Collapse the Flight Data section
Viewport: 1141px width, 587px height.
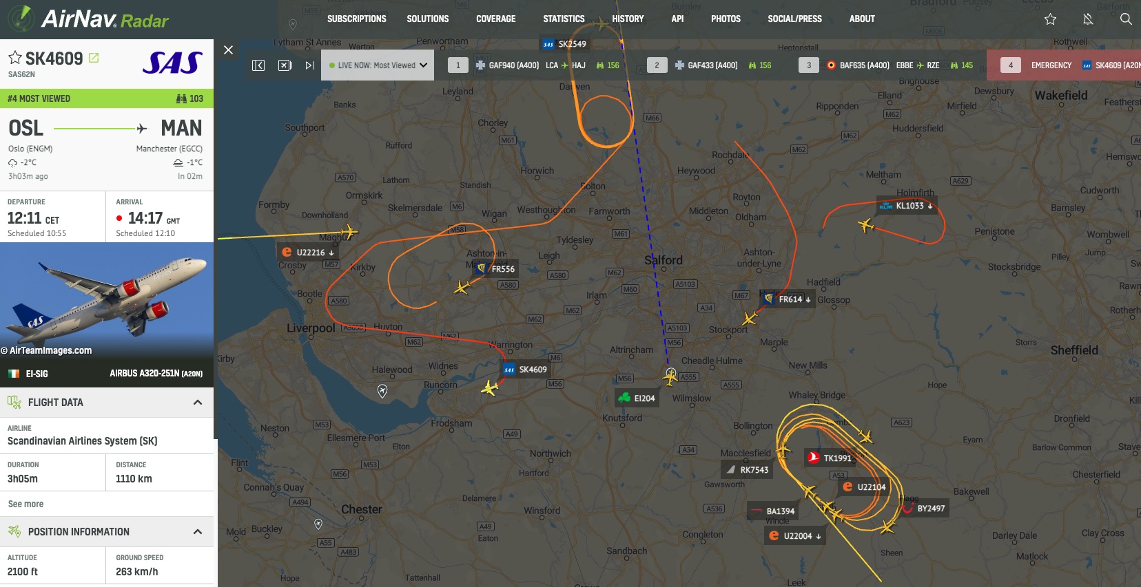pyautogui.click(x=198, y=403)
